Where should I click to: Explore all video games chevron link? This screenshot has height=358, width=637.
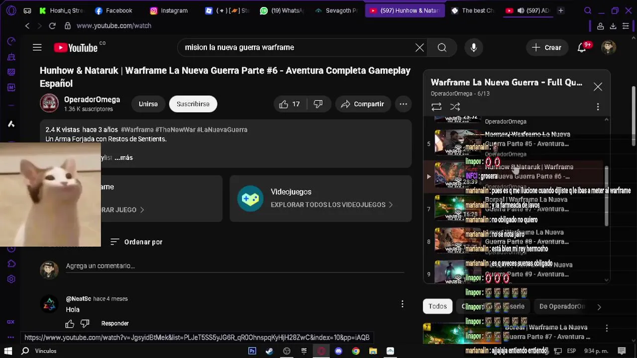tap(332, 205)
